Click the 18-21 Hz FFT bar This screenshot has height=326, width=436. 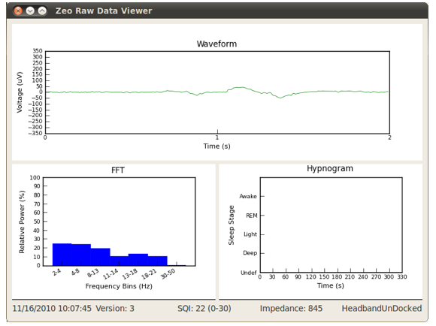[158, 261]
